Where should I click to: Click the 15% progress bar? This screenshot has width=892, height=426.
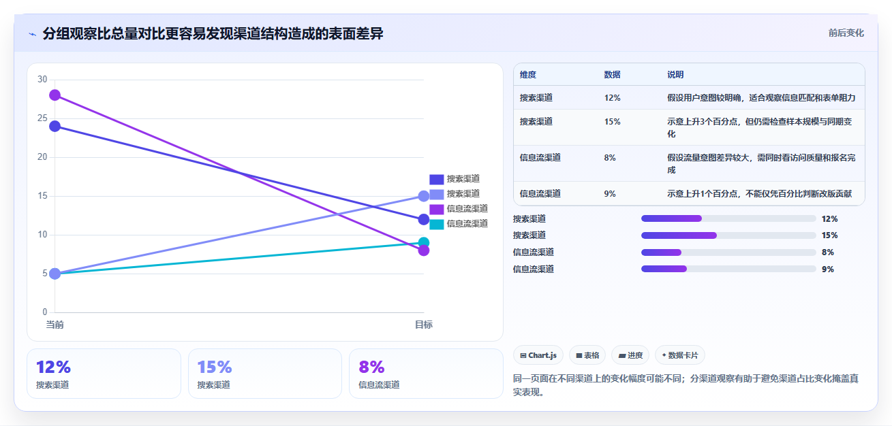728,235
